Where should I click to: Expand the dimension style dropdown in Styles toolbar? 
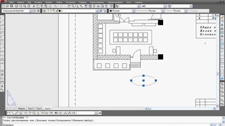165,6
